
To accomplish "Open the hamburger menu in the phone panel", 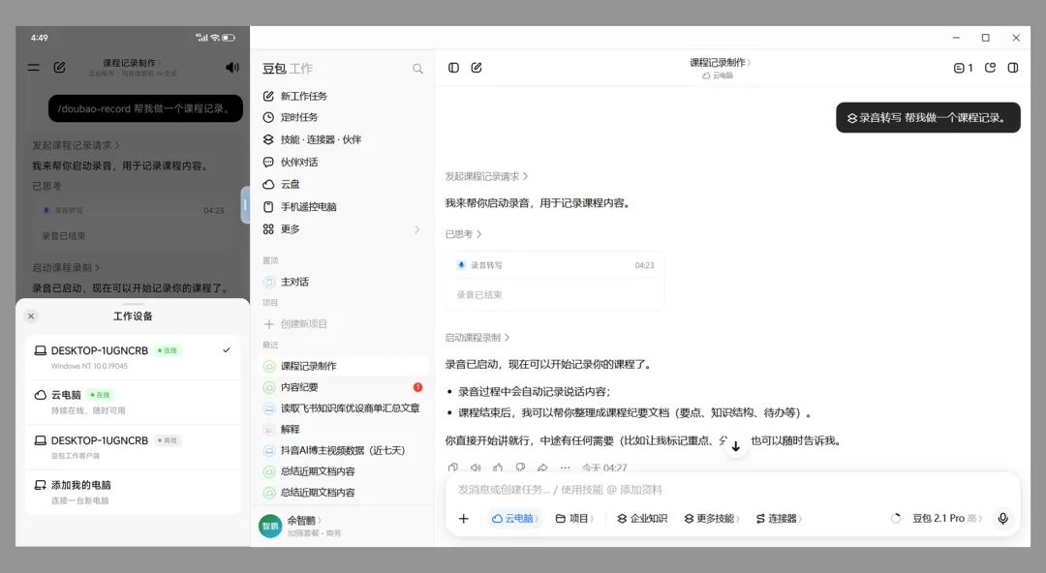I will pyautogui.click(x=33, y=68).
